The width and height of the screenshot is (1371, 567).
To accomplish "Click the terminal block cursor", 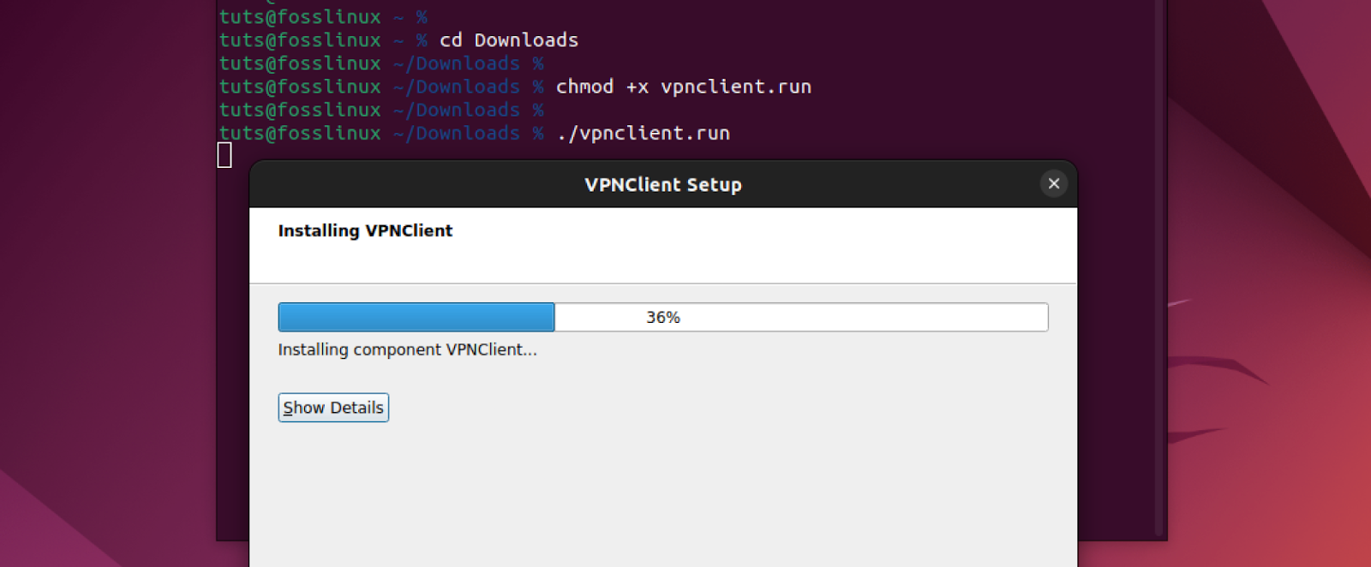I will (225, 155).
